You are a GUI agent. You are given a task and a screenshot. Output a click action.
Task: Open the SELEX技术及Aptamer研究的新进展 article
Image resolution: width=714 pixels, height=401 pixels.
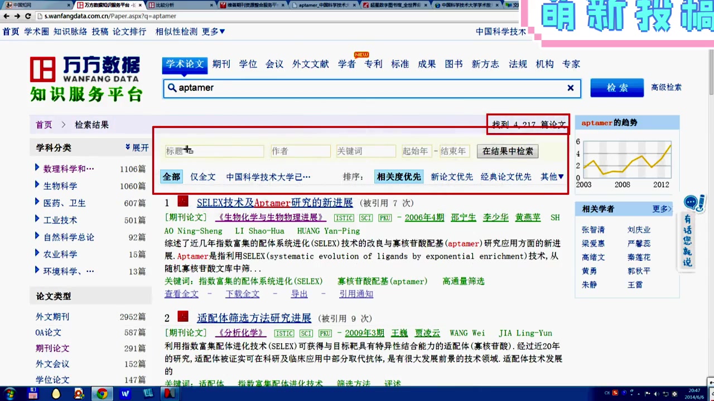pos(275,203)
